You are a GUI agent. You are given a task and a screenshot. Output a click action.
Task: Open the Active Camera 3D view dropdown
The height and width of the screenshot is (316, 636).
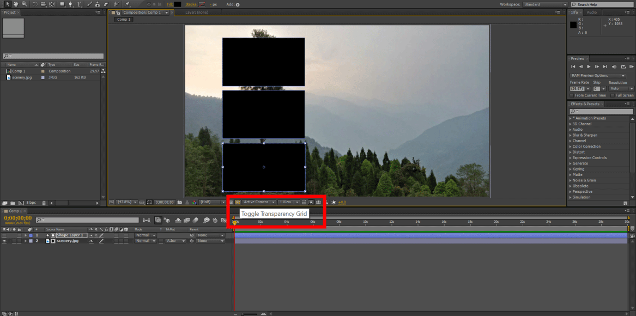(259, 202)
